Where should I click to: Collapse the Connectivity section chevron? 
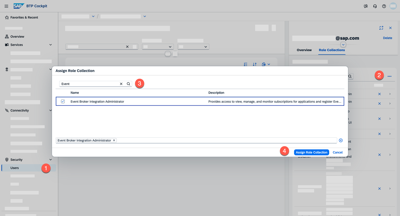point(51,110)
